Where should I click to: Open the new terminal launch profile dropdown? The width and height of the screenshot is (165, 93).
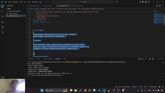click(x=147, y=59)
